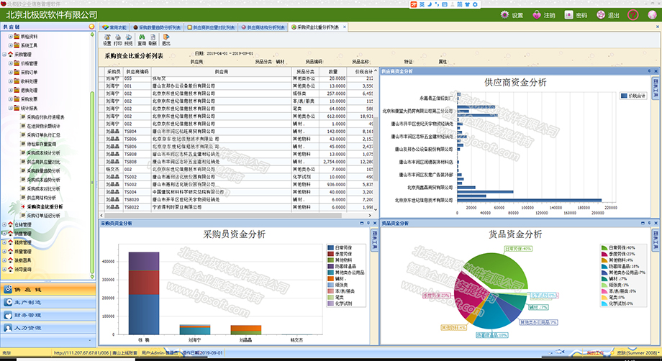This screenshot has width=662, height=361.
Task: Click the pink orb icon in header
Action: pos(653,15)
